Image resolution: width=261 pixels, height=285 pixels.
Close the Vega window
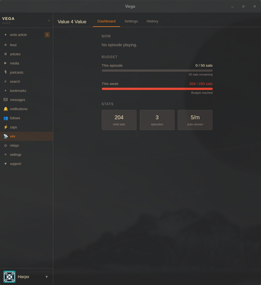pos(254,7)
